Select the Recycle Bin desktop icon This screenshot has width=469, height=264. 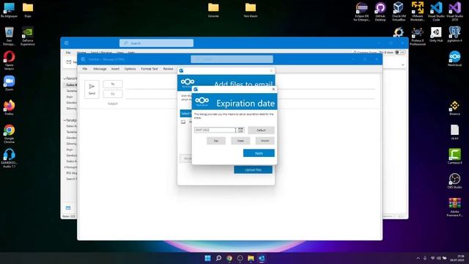pos(10,36)
